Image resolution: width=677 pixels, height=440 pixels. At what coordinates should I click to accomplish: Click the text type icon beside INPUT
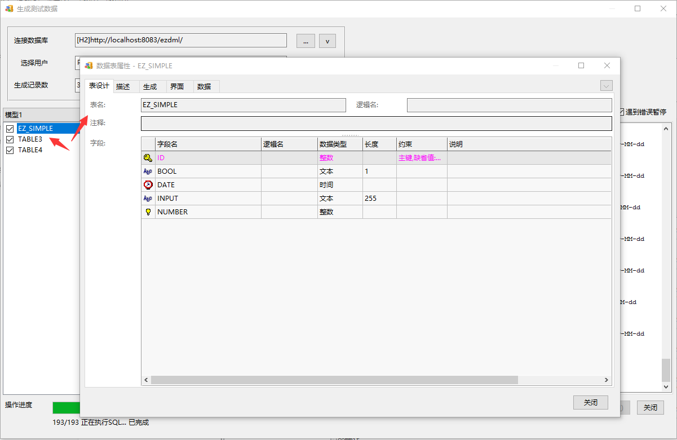pos(148,199)
